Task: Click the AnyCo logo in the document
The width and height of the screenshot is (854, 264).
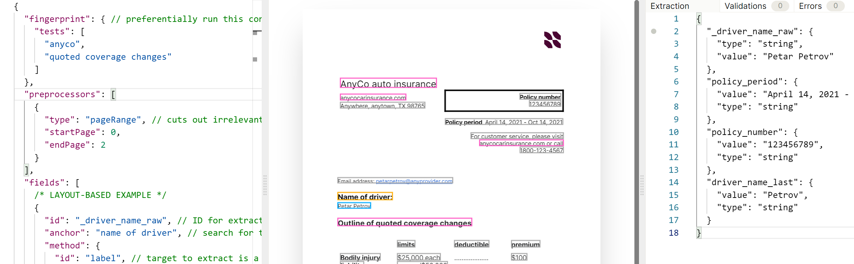Action: click(x=552, y=40)
